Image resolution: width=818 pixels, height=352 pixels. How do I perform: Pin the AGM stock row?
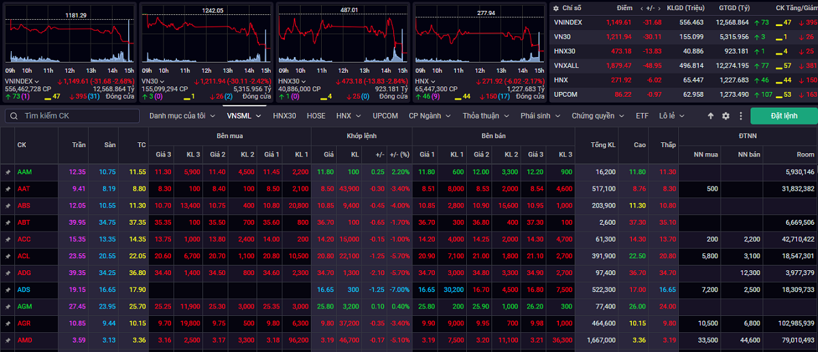pyautogui.click(x=7, y=306)
